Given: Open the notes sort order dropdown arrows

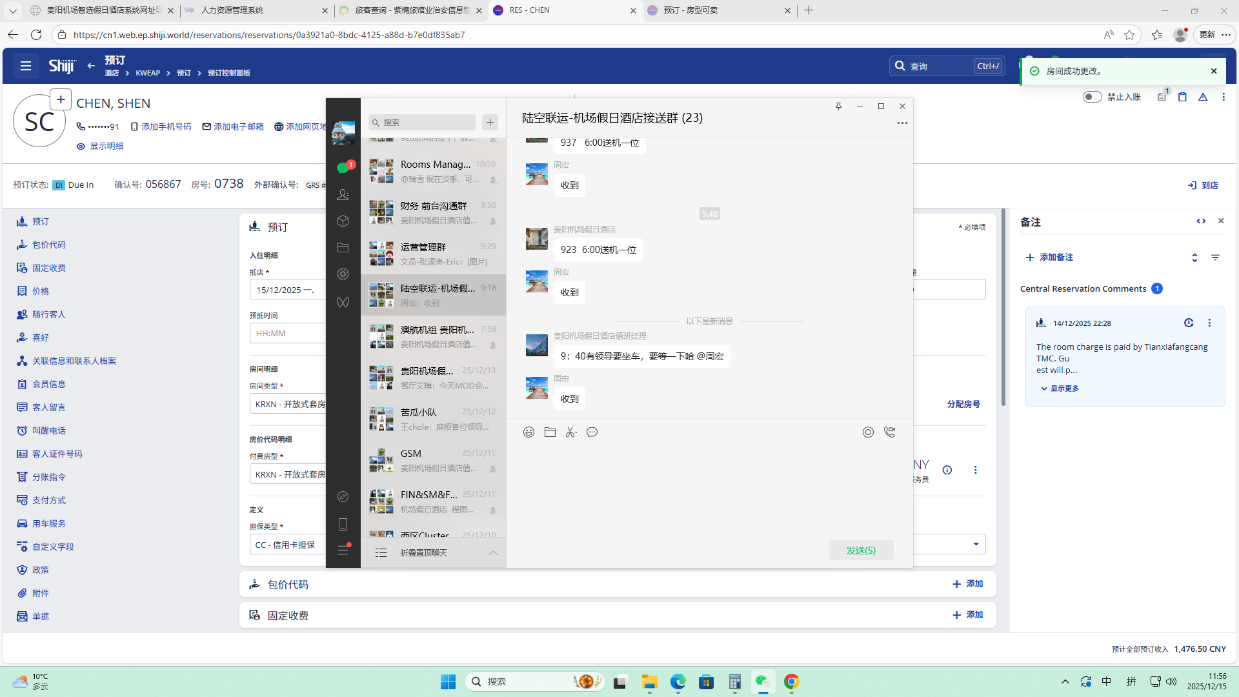Looking at the screenshot, I should (1194, 258).
